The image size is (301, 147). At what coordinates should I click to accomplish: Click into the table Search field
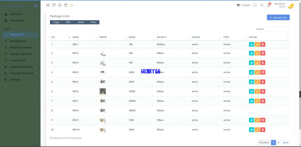pos(277,29)
